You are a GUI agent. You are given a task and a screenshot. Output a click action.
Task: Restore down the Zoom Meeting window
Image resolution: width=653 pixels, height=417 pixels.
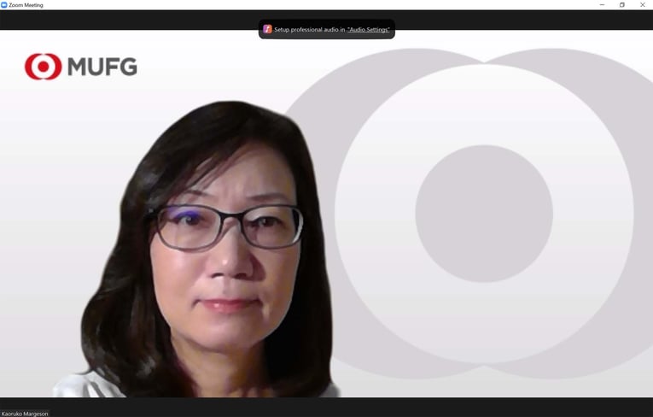622,5
